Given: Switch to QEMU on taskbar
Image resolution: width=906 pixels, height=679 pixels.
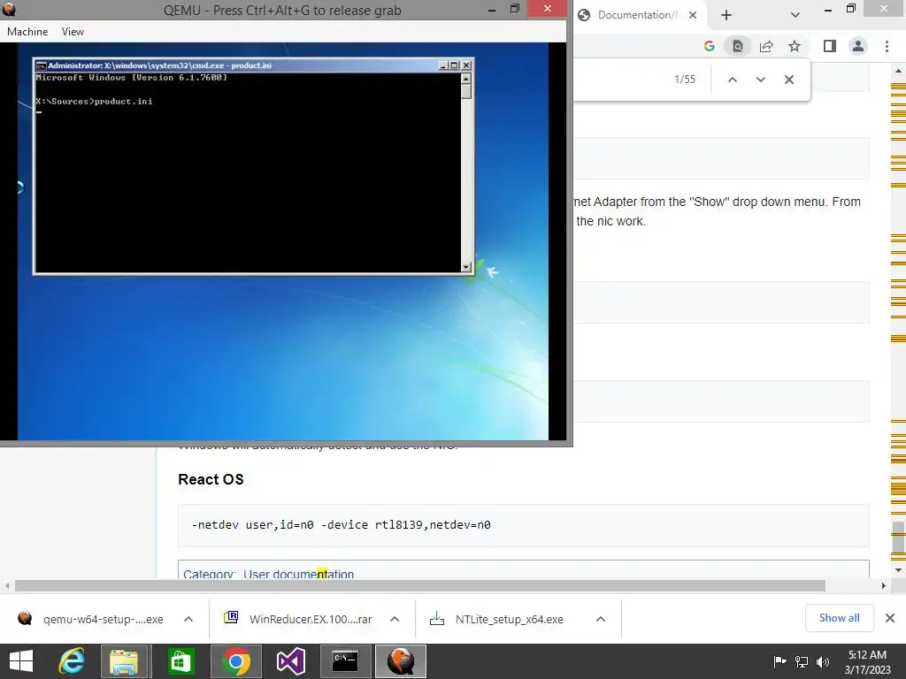Looking at the screenshot, I should pyautogui.click(x=401, y=661).
